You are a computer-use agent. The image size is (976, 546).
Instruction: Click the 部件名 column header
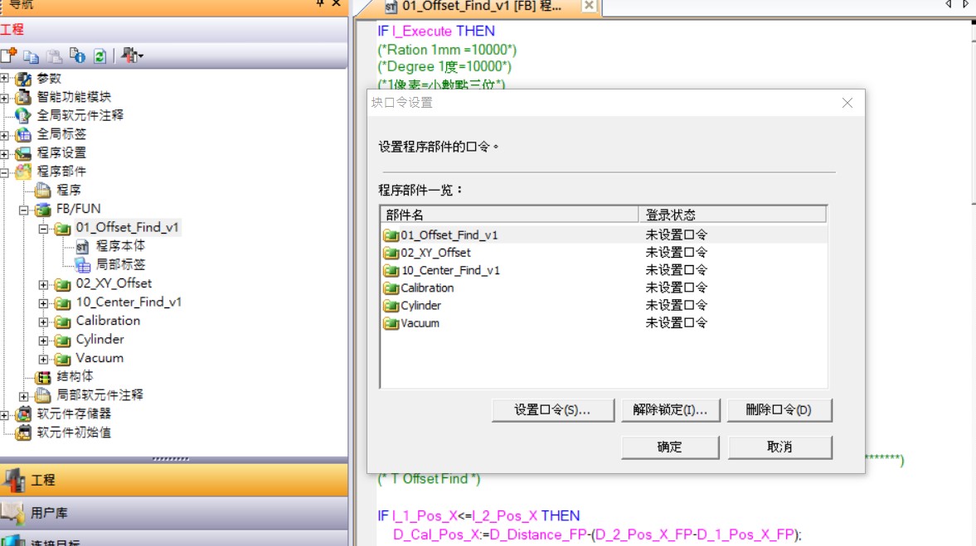pos(508,215)
